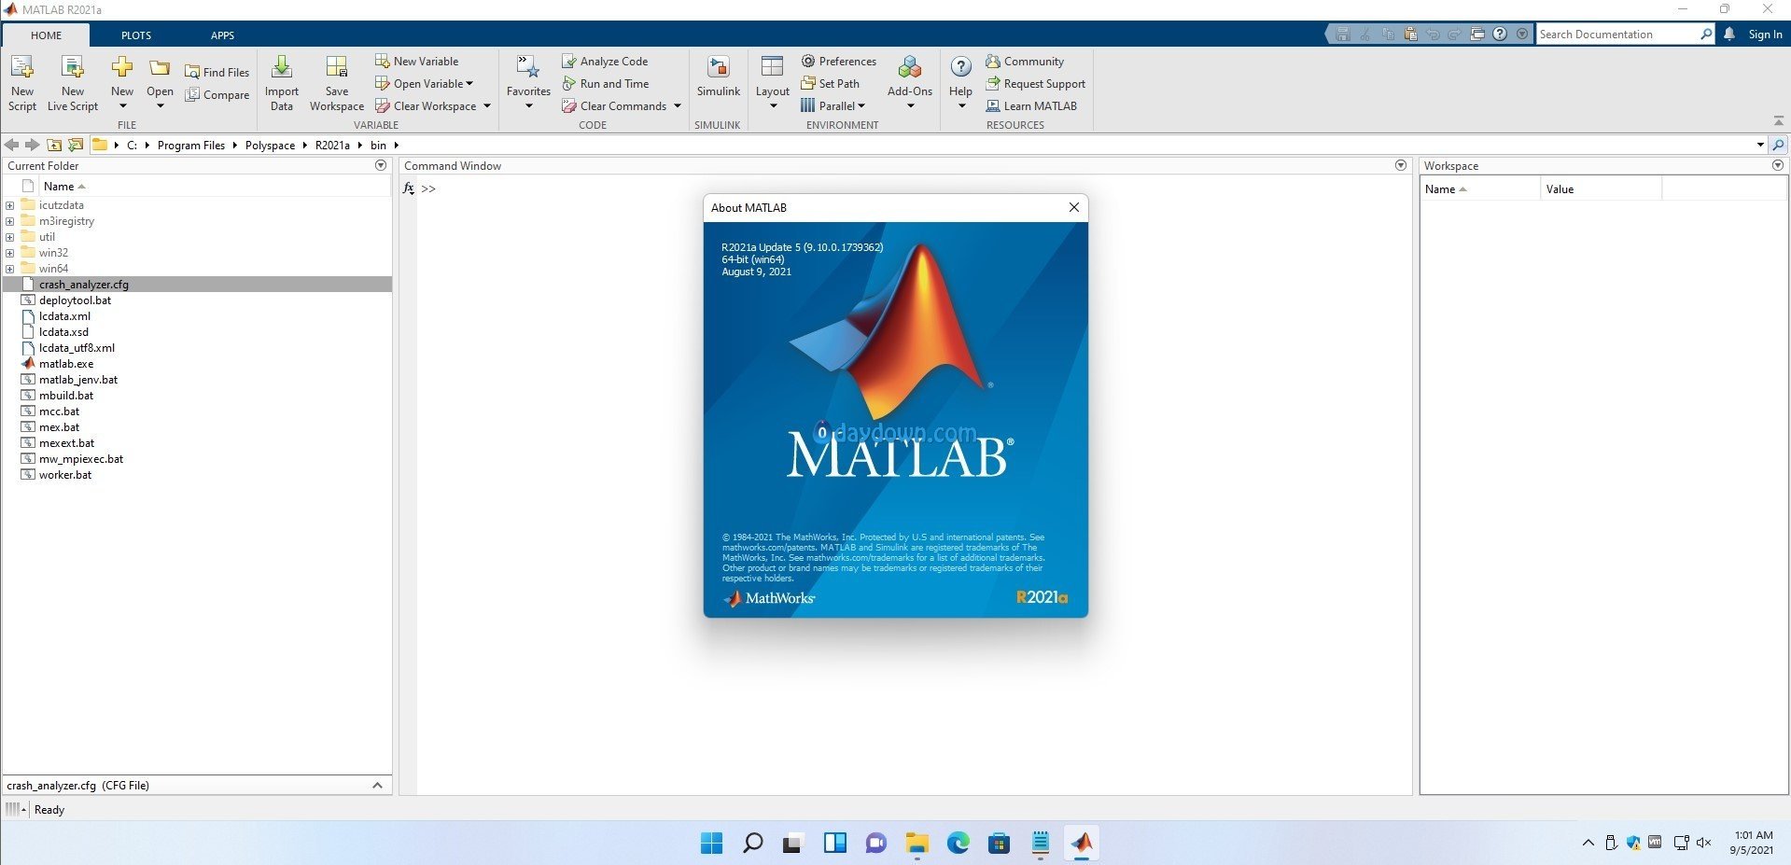Click Request Support

pyautogui.click(x=1036, y=83)
